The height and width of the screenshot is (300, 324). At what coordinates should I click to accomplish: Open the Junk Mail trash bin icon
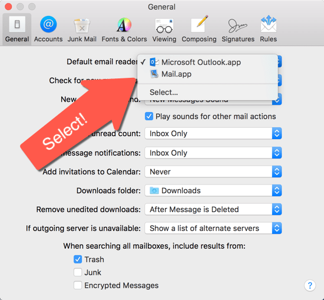point(82,25)
